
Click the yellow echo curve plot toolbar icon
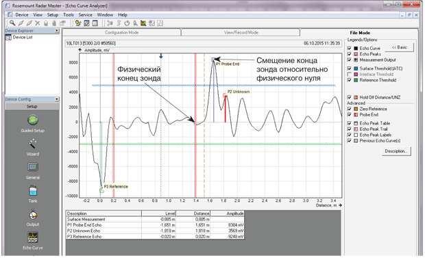click(143, 23)
